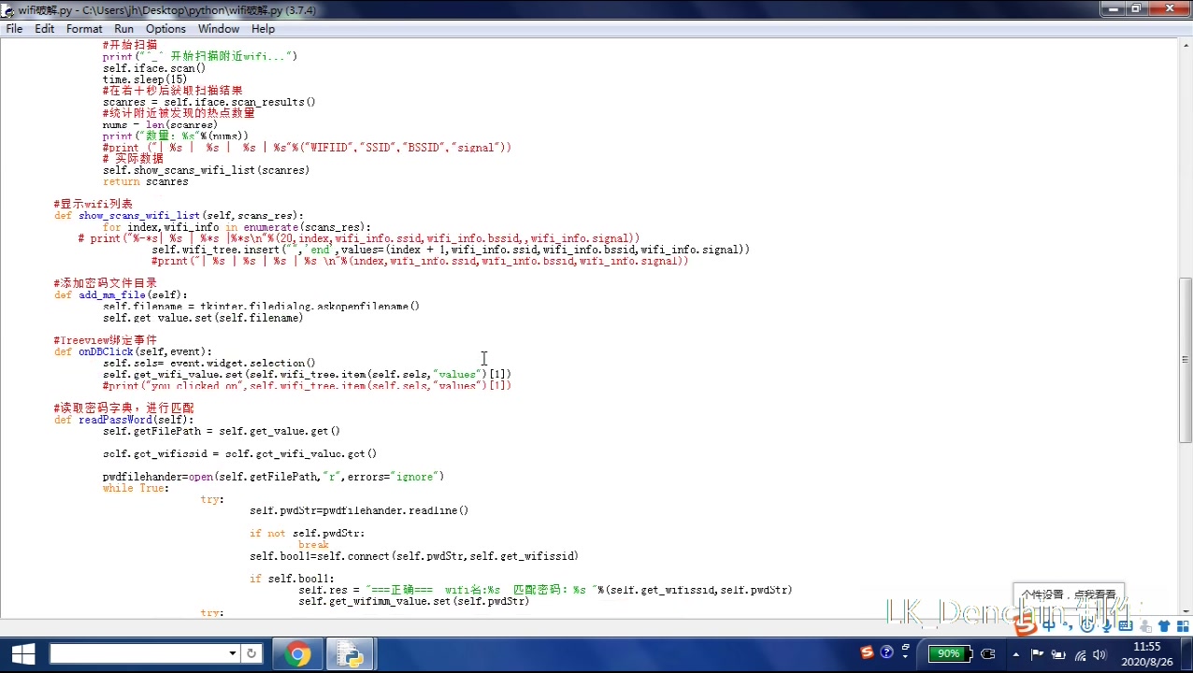The width and height of the screenshot is (1193, 673).
Task: Click the '#添加密码文件目录' comment line
Action: click(x=106, y=283)
